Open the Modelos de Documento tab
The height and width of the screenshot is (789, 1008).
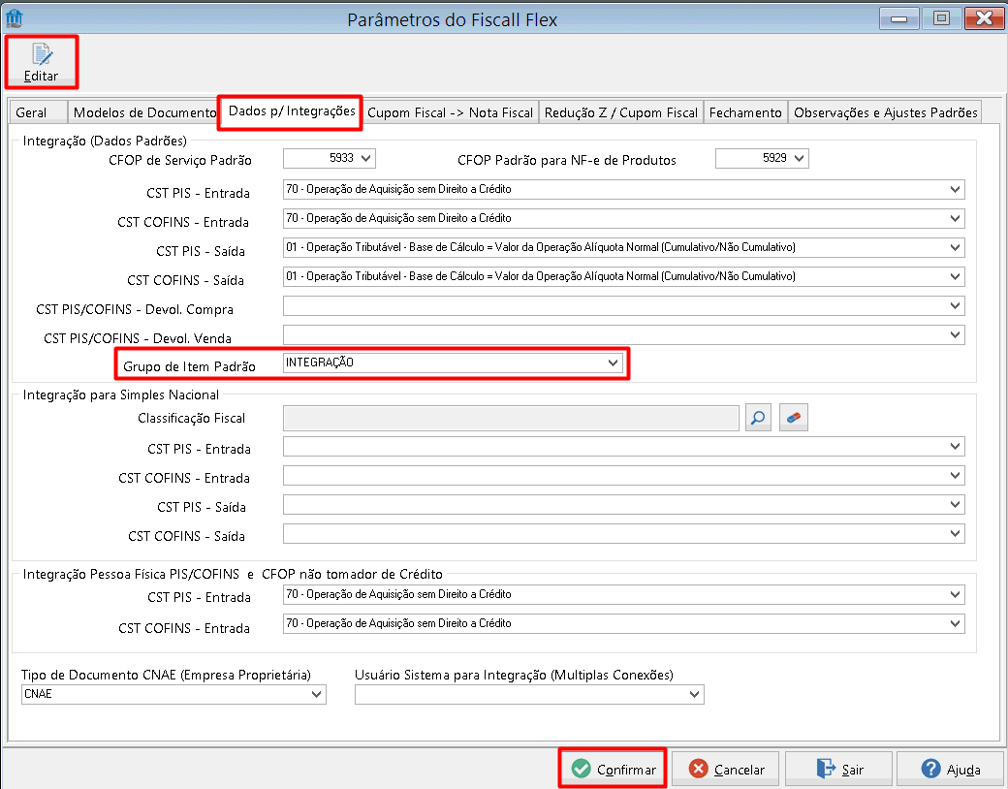pos(144,112)
